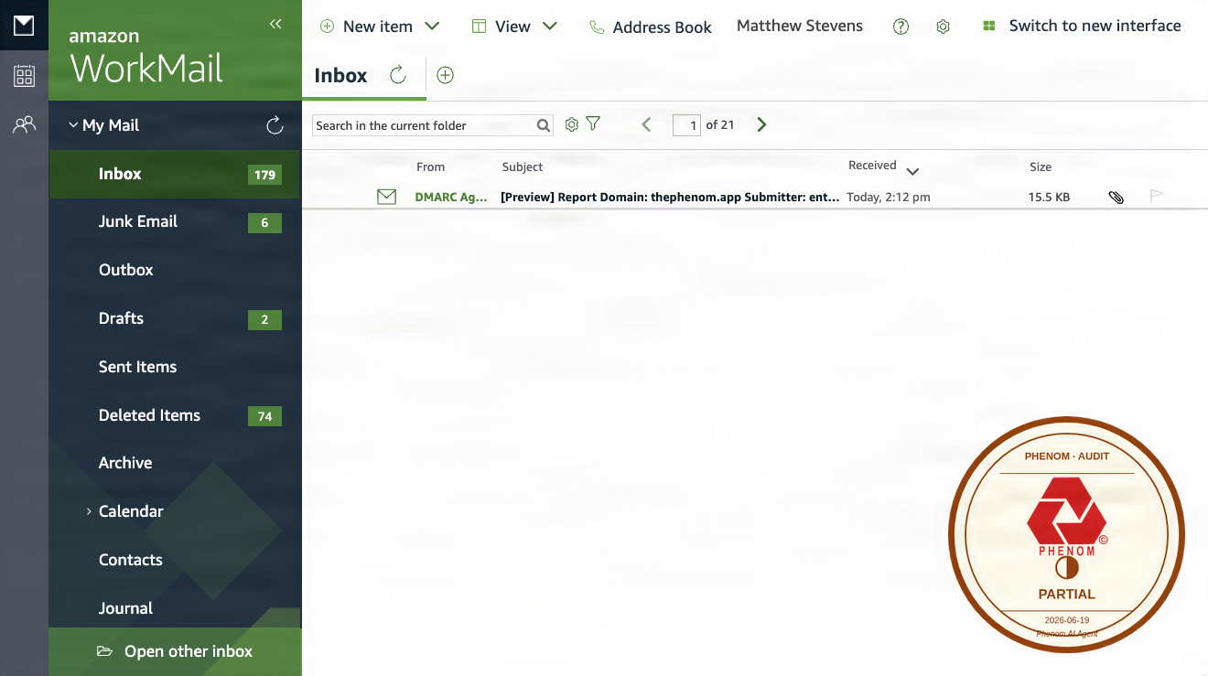Sort by the From column header
The height and width of the screenshot is (676, 1208).
click(430, 166)
